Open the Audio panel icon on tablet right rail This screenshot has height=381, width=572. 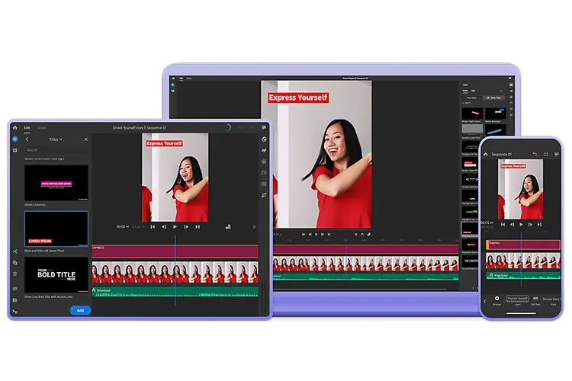click(264, 184)
